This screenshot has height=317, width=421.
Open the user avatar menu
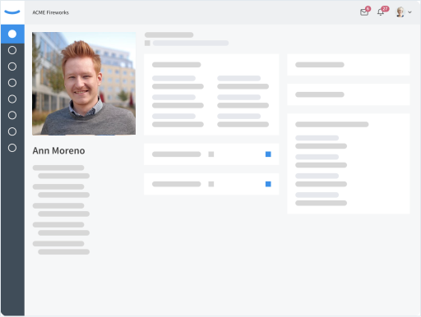[x=400, y=12]
